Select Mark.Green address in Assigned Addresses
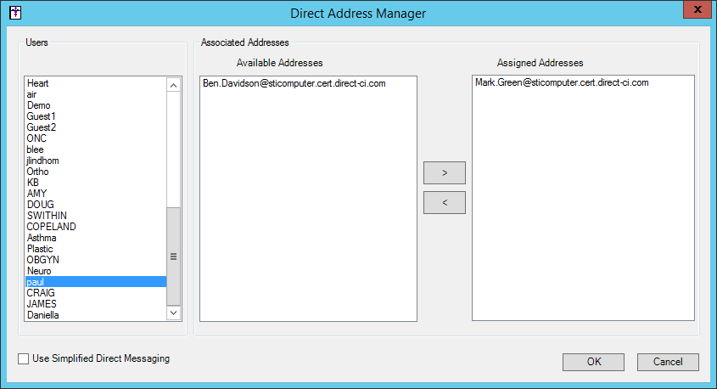The width and height of the screenshot is (717, 389). tap(562, 83)
